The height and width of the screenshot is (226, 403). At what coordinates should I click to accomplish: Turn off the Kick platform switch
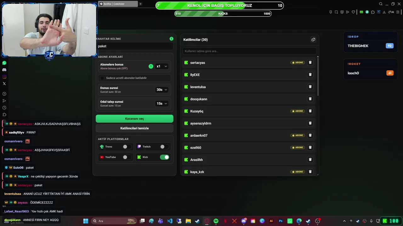click(x=164, y=157)
